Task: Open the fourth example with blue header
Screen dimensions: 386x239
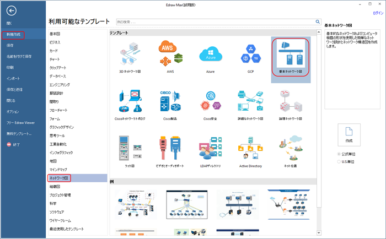Action: [x=288, y=204]
